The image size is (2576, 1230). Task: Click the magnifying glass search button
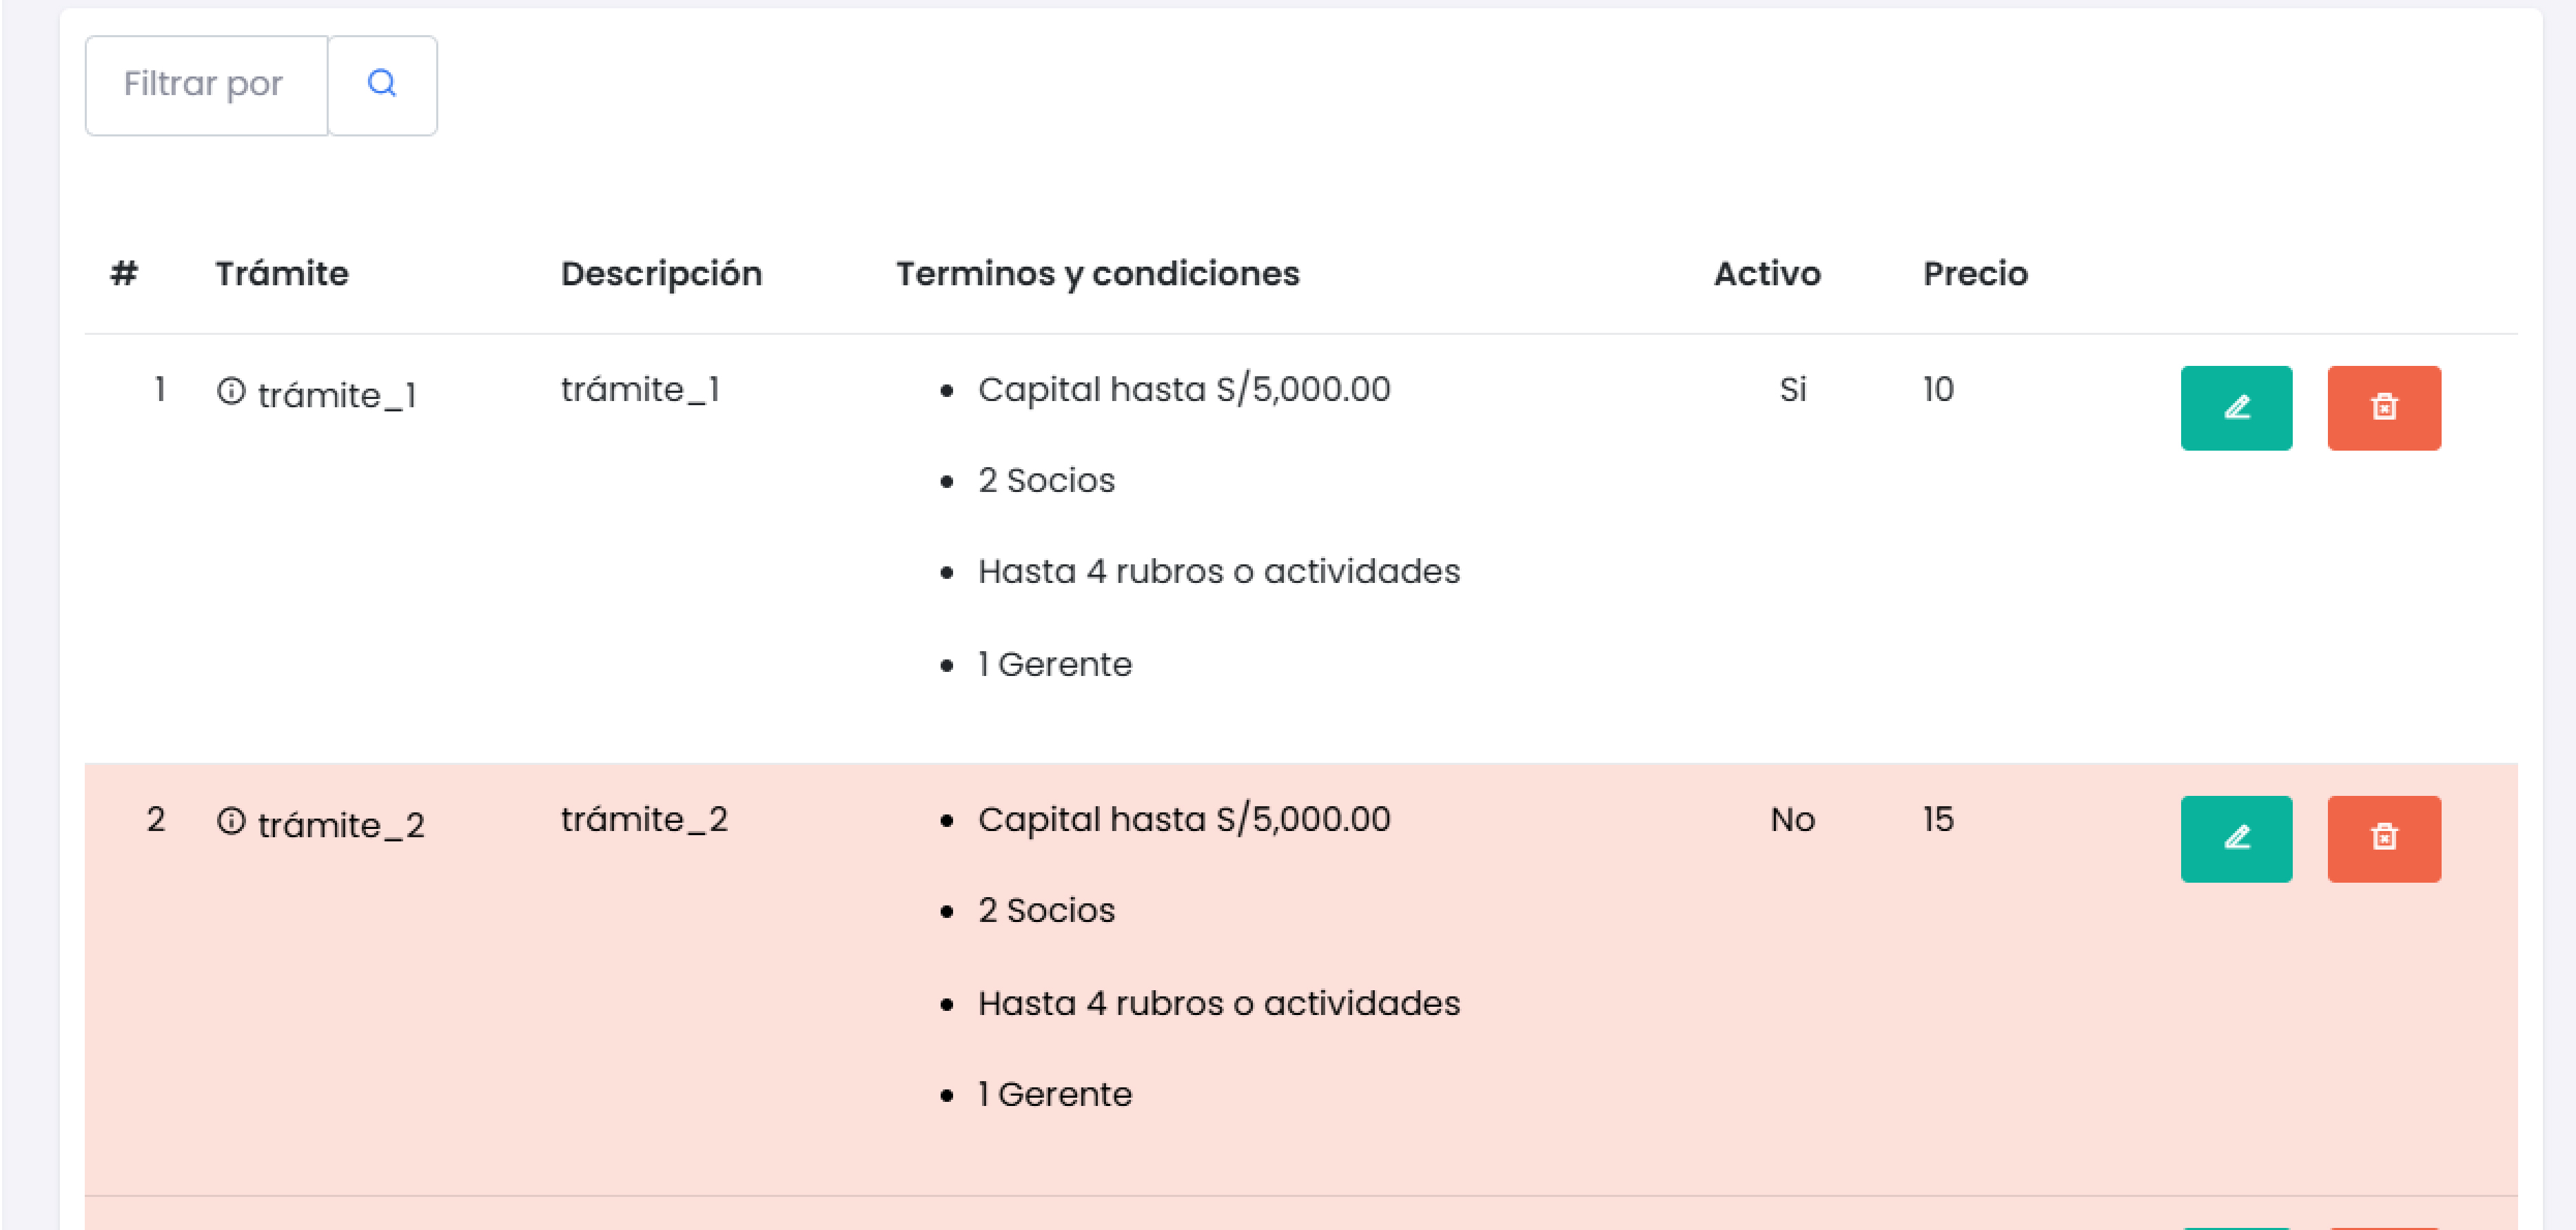(382, 85)
